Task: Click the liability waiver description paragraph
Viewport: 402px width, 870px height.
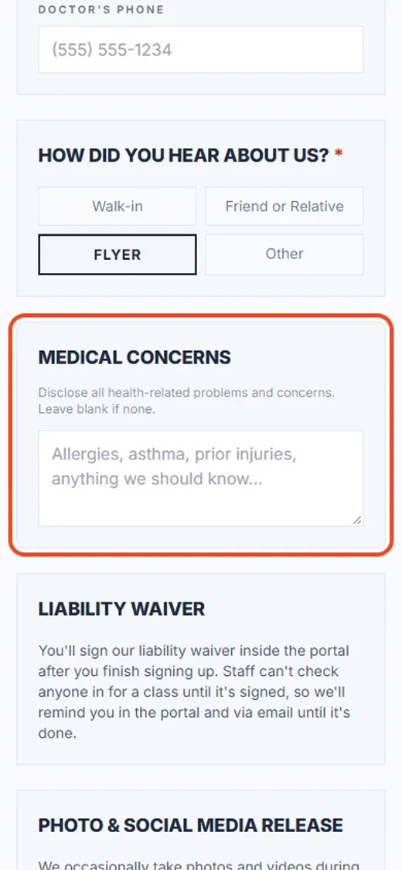Action: [x=194, y=691]
